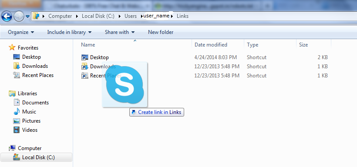Viewport: 357px width, 167px height.
Task: Expand the arrow after Local Disk (C:)
Action: tap(120, 16)
